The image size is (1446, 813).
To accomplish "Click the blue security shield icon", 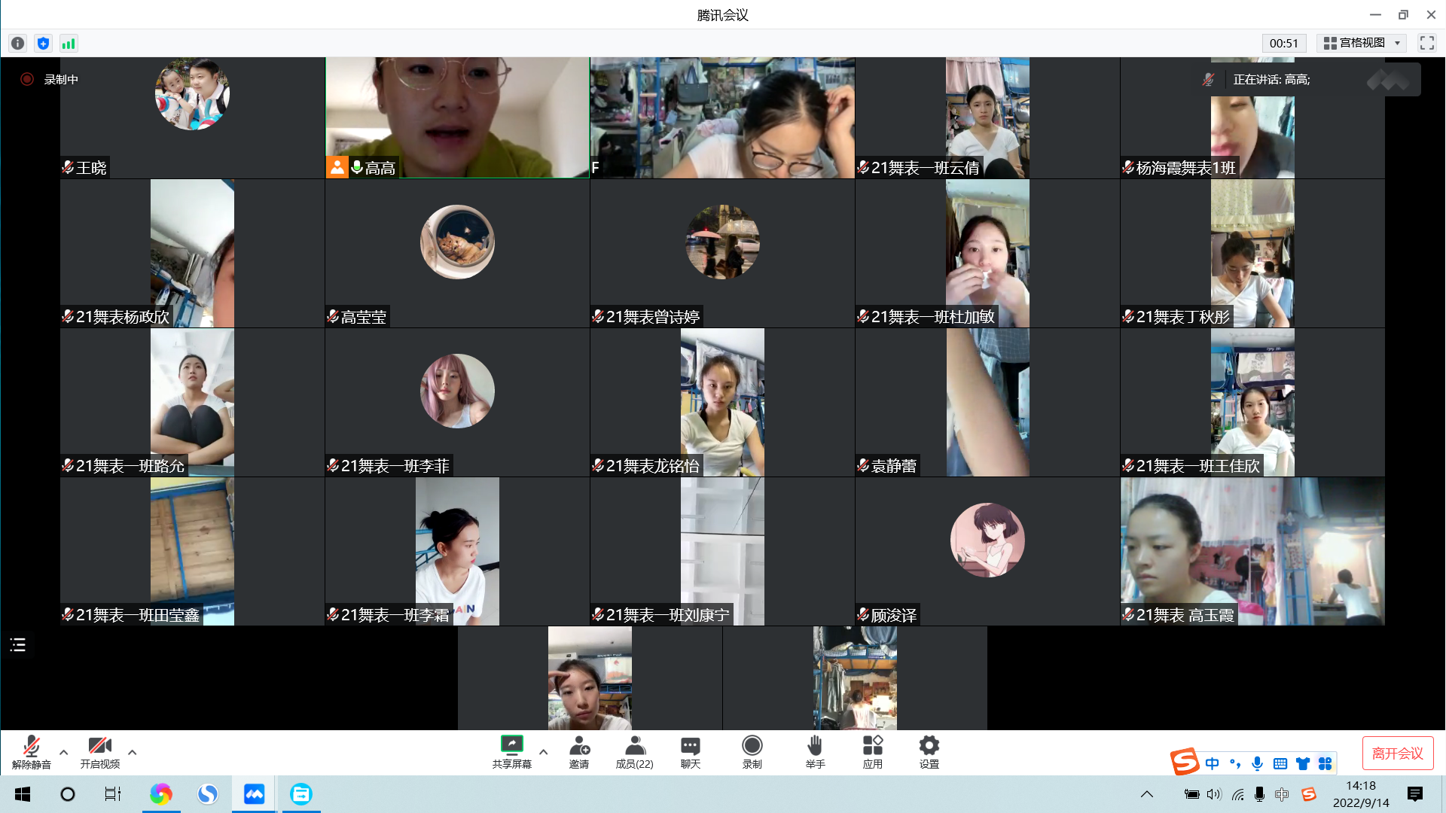I will [43, 44].
